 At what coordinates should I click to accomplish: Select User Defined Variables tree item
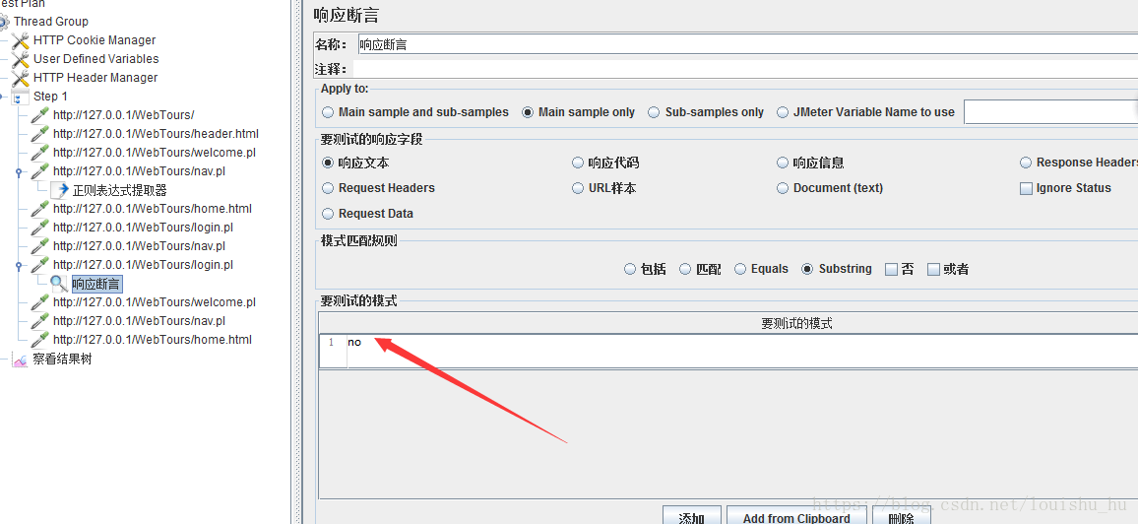[x=95, y=59]
